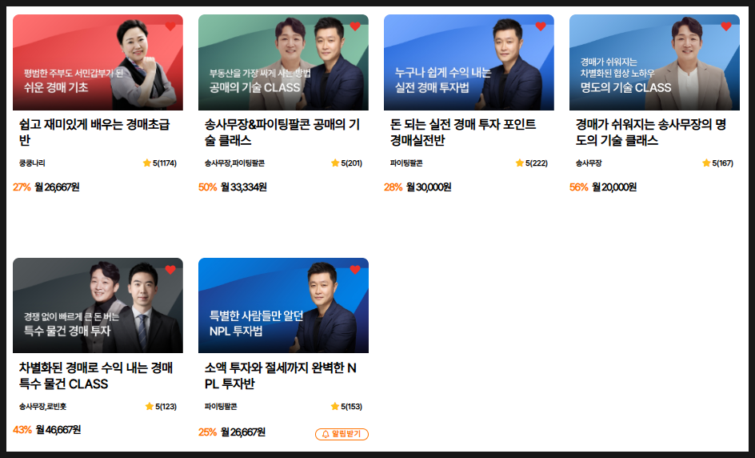Open the 쉬운 경매 기초 thumbnail

point(98,62)
